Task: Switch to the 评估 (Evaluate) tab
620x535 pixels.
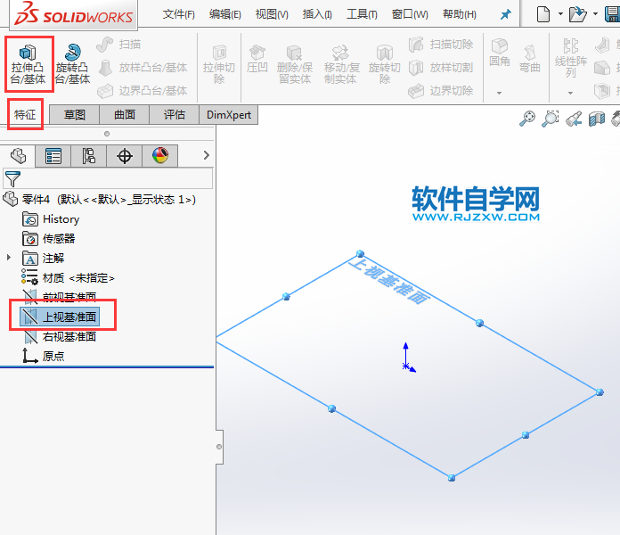Action: 175,115
